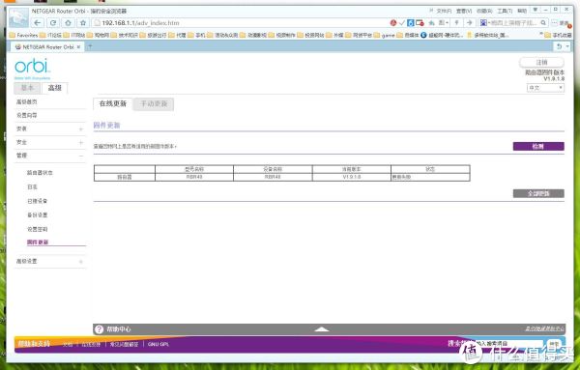
Task: Open a new browser tab with plus icon
Action: (x=90, y=46)
